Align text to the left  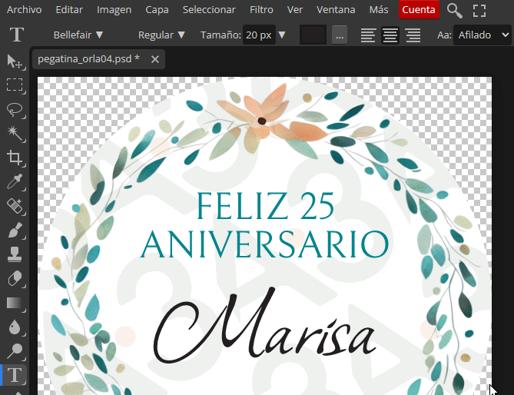(x=368, y=35)
